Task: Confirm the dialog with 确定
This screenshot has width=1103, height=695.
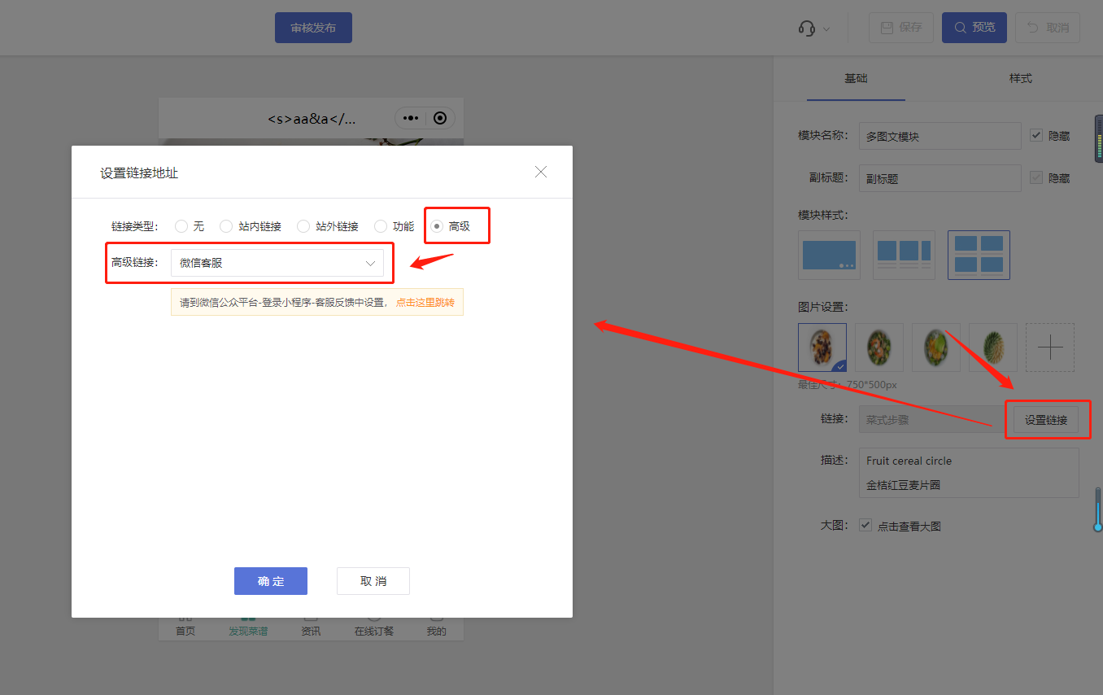Action: 271,581
